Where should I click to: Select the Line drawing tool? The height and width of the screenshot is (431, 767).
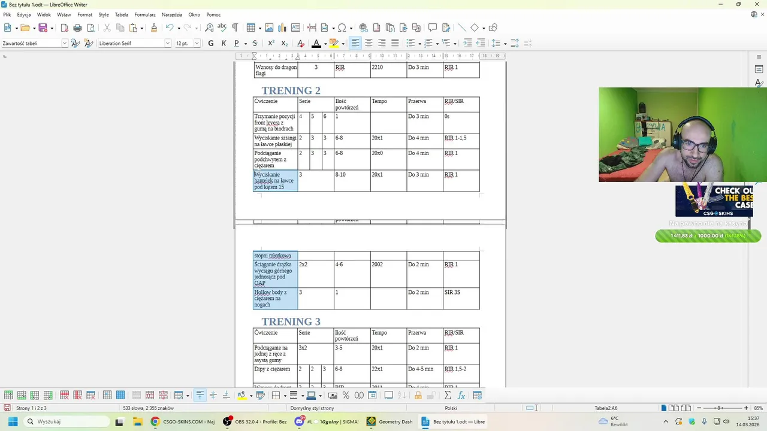pyautogui.click(x=461, y=28)
